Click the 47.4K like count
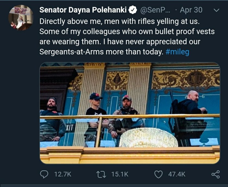Image resolution: width=228 pixels, height=187 pixels. click(177, 174)
